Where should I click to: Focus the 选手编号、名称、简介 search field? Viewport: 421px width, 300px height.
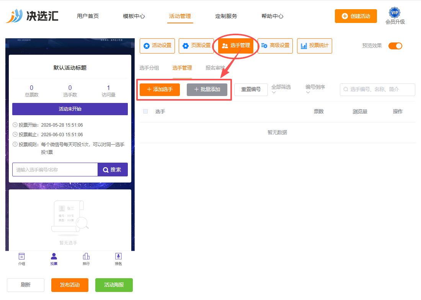[x=377, y=90]
